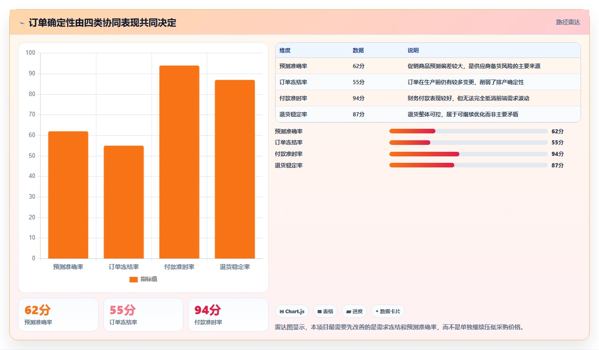Click 87分 label beside progress bar
Screen dimensions: 599x350
(x=558, y=165)
